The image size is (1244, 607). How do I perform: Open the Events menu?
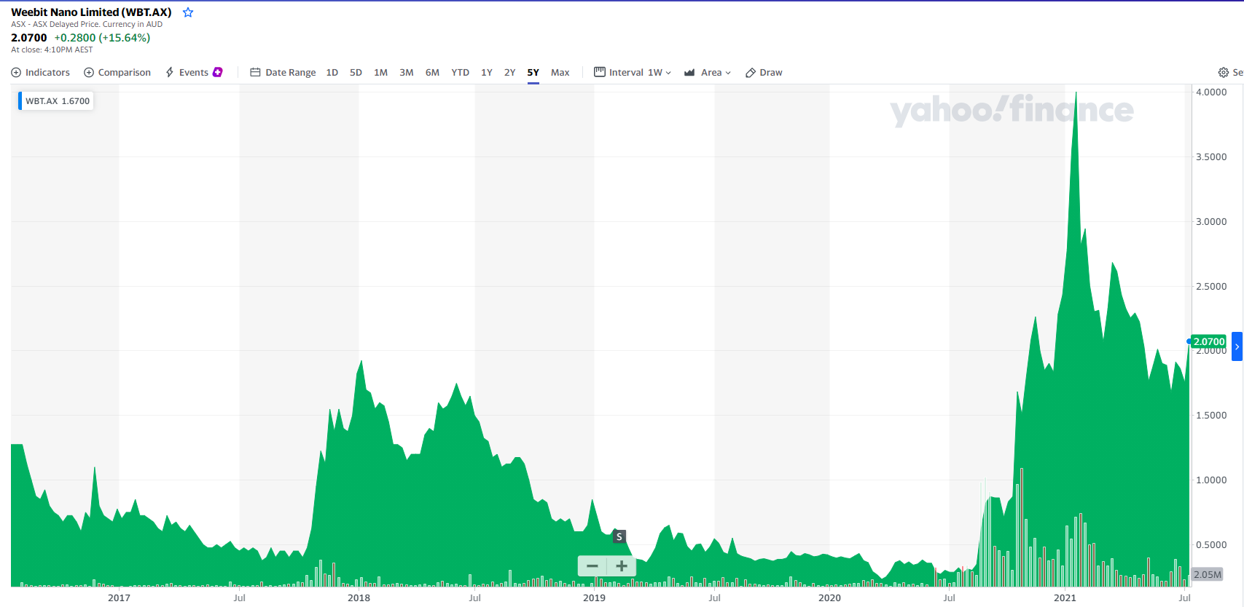tap(194, 72)
